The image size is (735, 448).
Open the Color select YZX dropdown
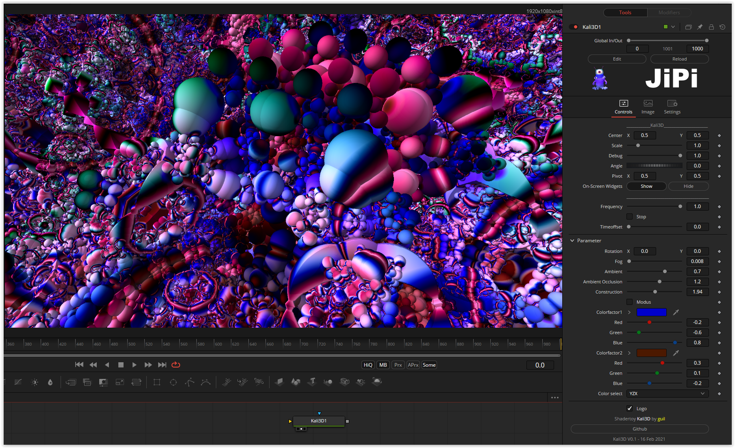click(x=668, y=394)
